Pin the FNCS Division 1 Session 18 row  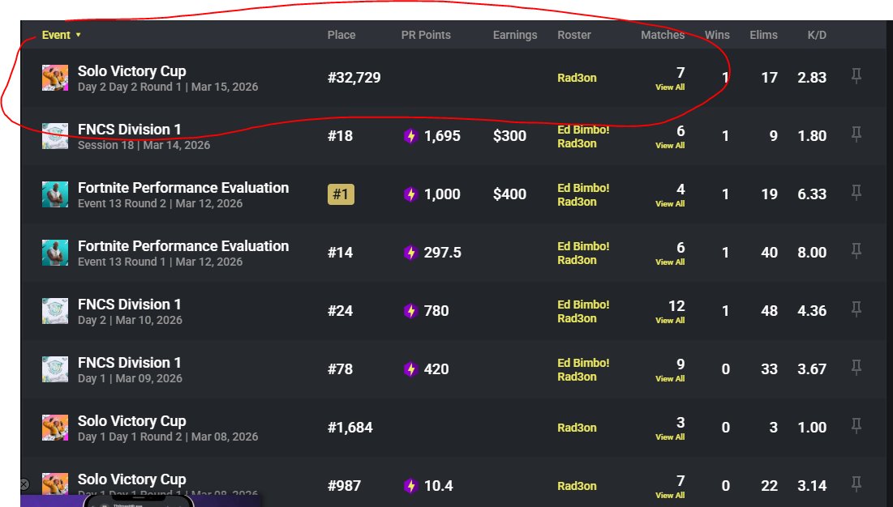pos(856,134)
